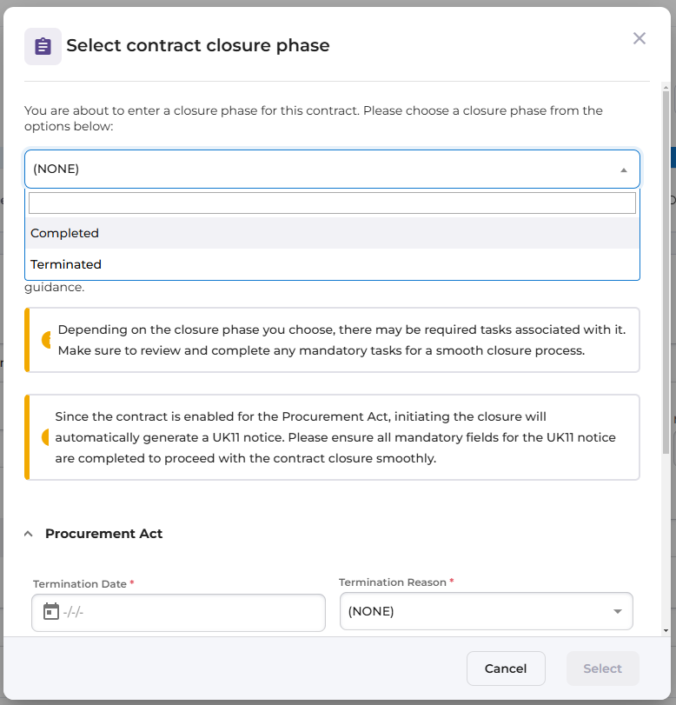Image resolution: width=676 pixels, height=705 pixels.
Task: Click into the Termination Date field
Action: (191, 612)
